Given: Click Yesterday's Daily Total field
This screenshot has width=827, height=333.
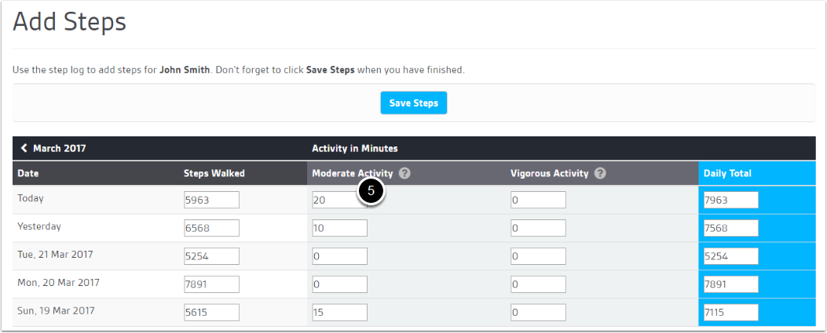Looking at the screenshot, I should pos(731,228).
